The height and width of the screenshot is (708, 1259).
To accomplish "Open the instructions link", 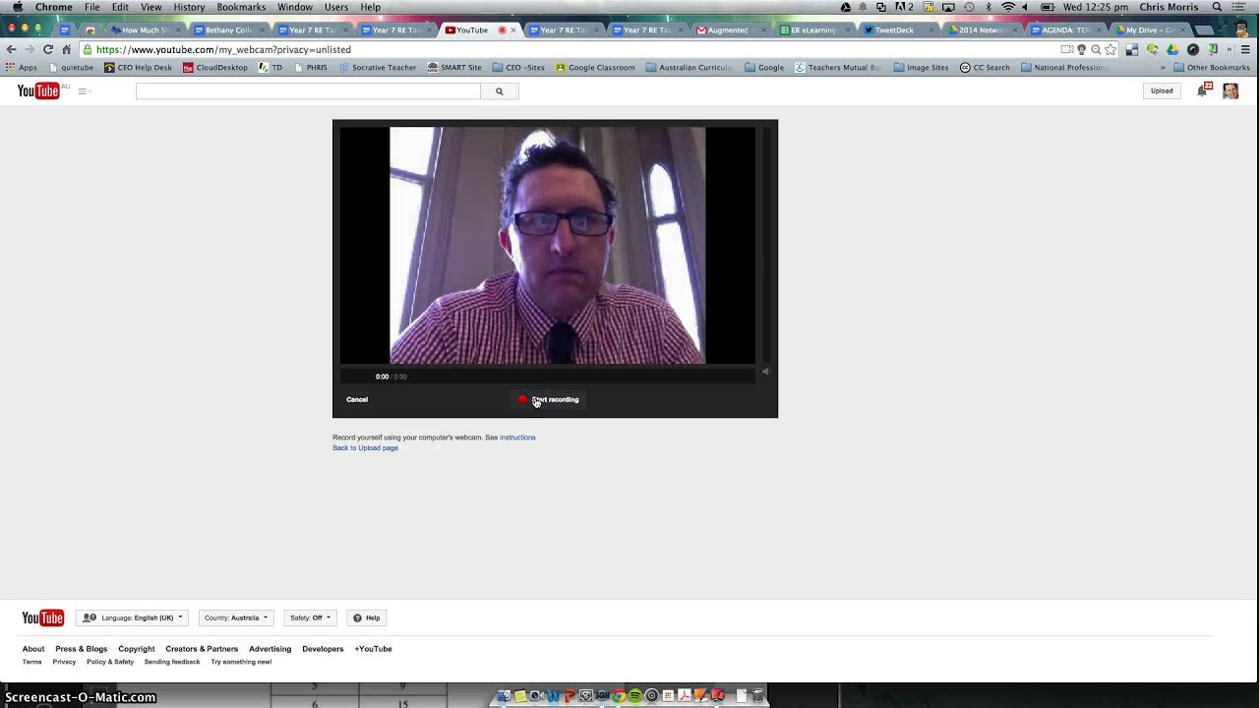I will point(517,438).
